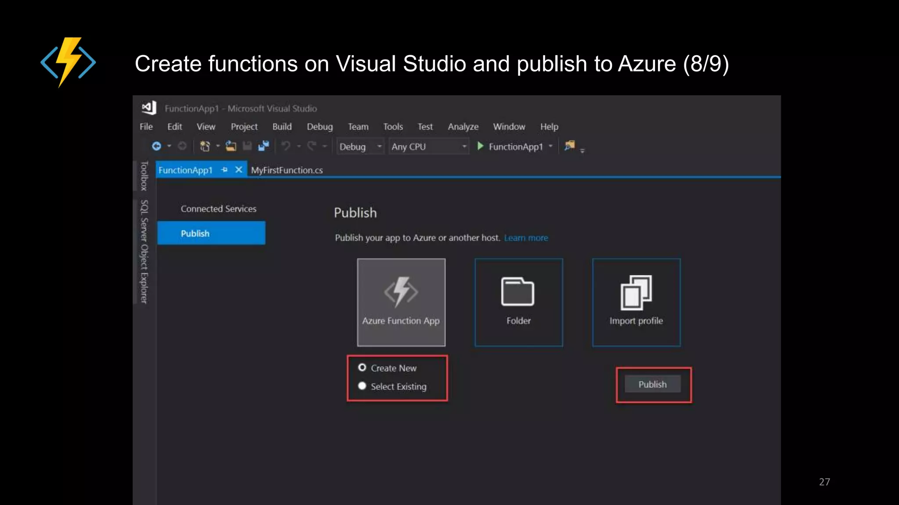Close the FunctionApp1 tab

pyautogui.click(x=238, y=170)
